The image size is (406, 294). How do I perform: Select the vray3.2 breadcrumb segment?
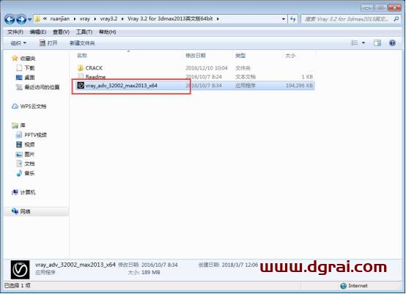point(108,19)
